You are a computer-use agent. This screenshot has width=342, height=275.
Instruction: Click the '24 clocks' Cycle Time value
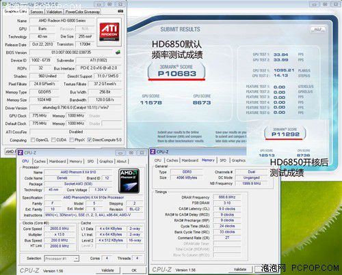pos(227,226)
